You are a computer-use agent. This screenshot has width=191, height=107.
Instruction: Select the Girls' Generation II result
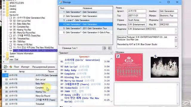coord(86,32)
